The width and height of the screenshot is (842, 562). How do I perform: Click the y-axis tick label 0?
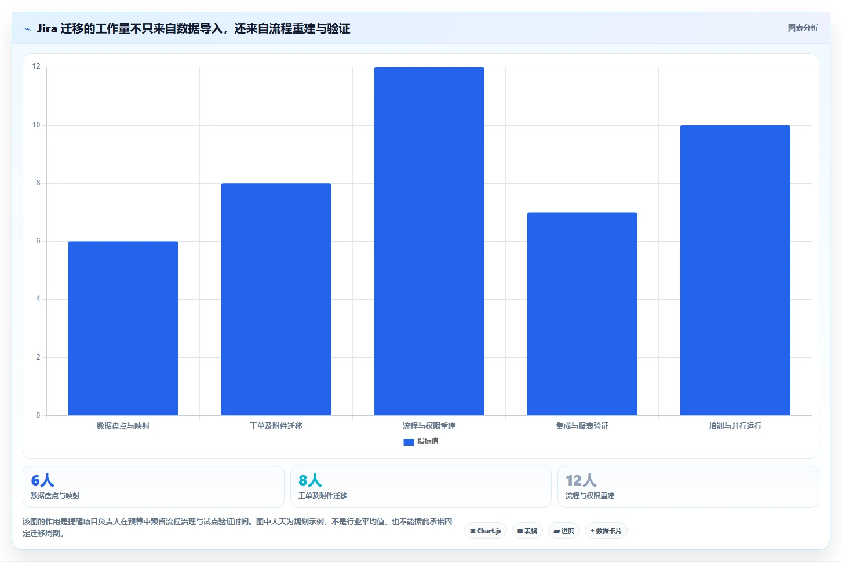38,415
